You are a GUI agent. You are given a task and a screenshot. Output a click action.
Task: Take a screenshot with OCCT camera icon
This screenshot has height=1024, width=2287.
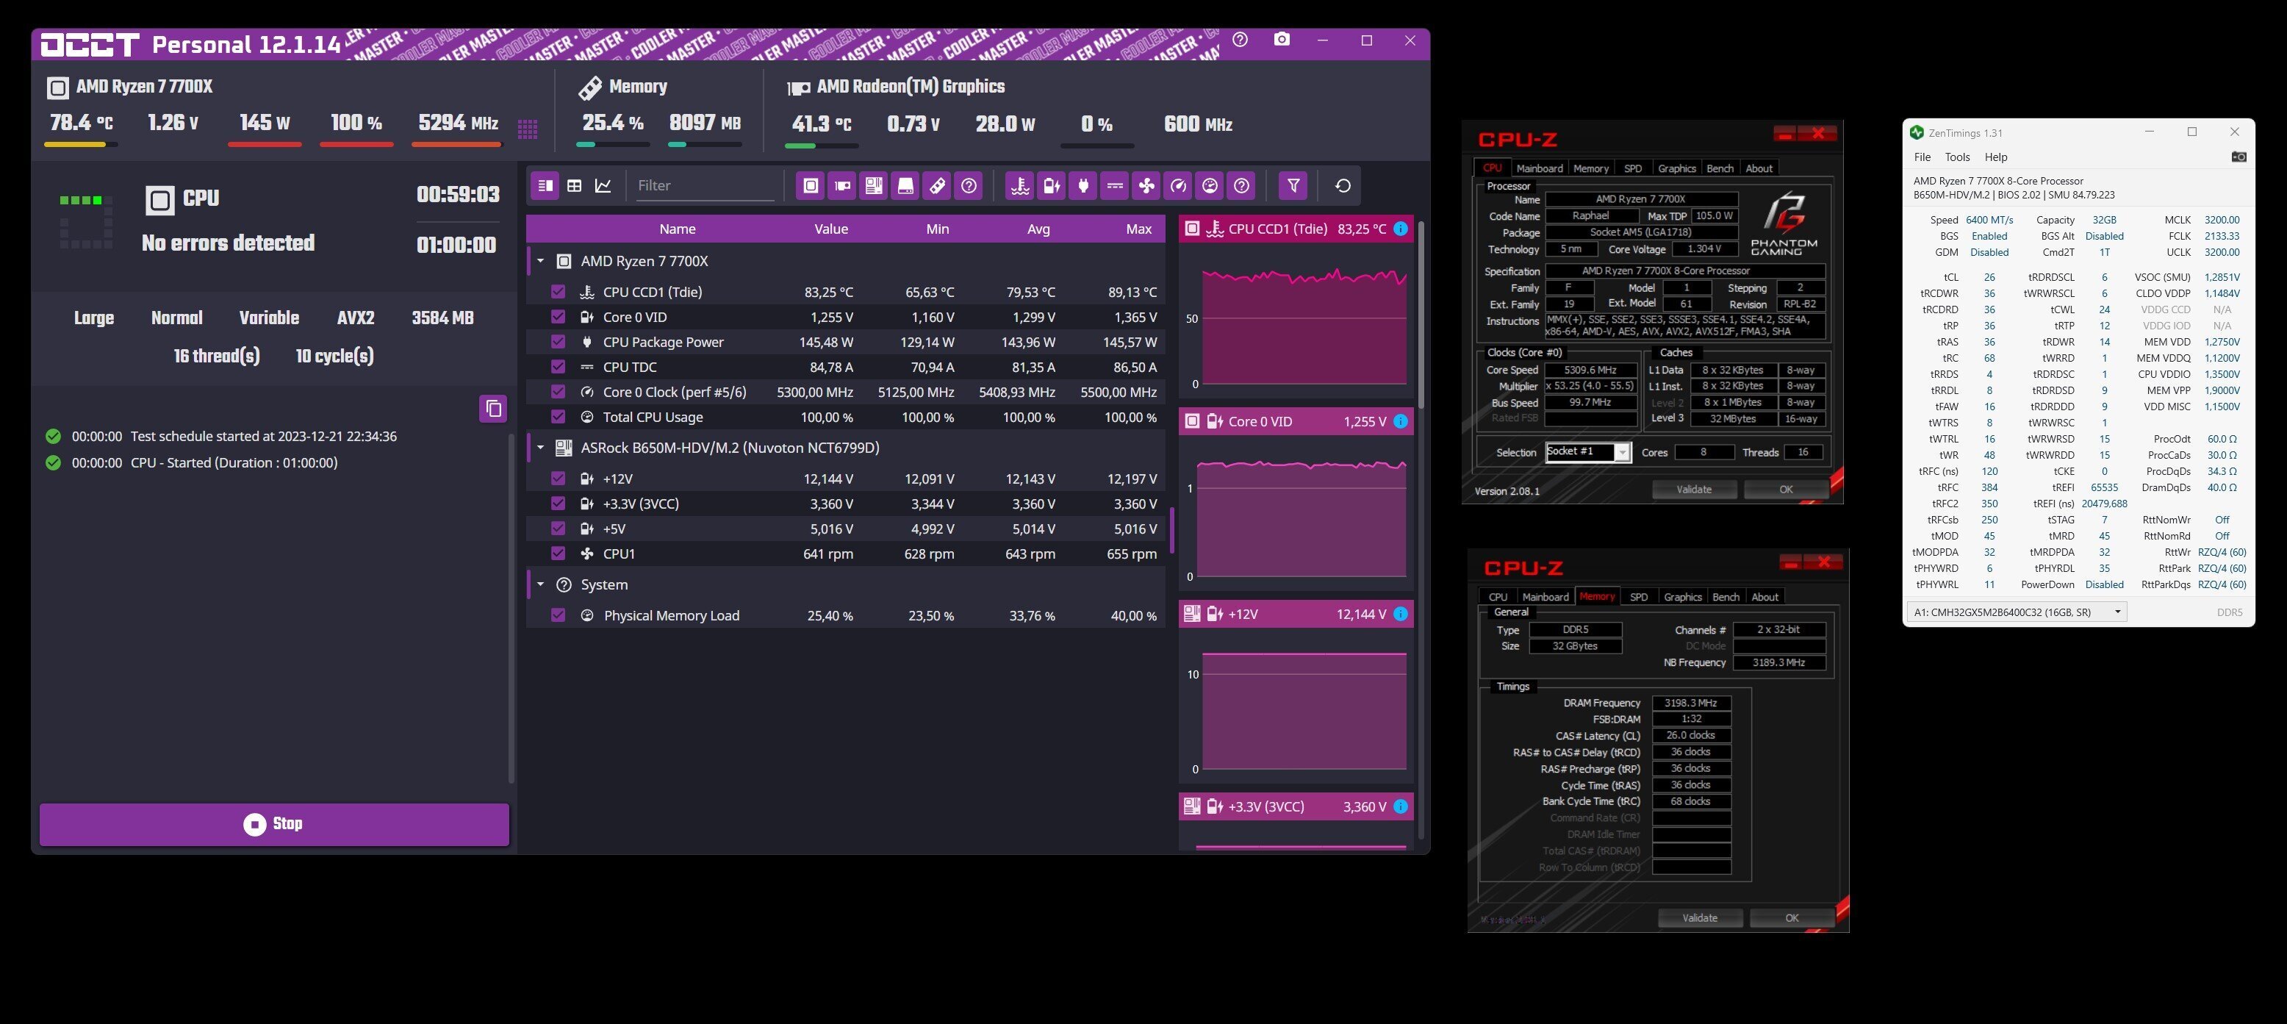[1281, 40]
